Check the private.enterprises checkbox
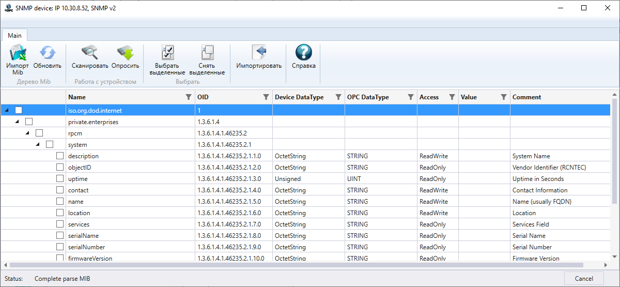The image size is (620, 287). point(29,122)
